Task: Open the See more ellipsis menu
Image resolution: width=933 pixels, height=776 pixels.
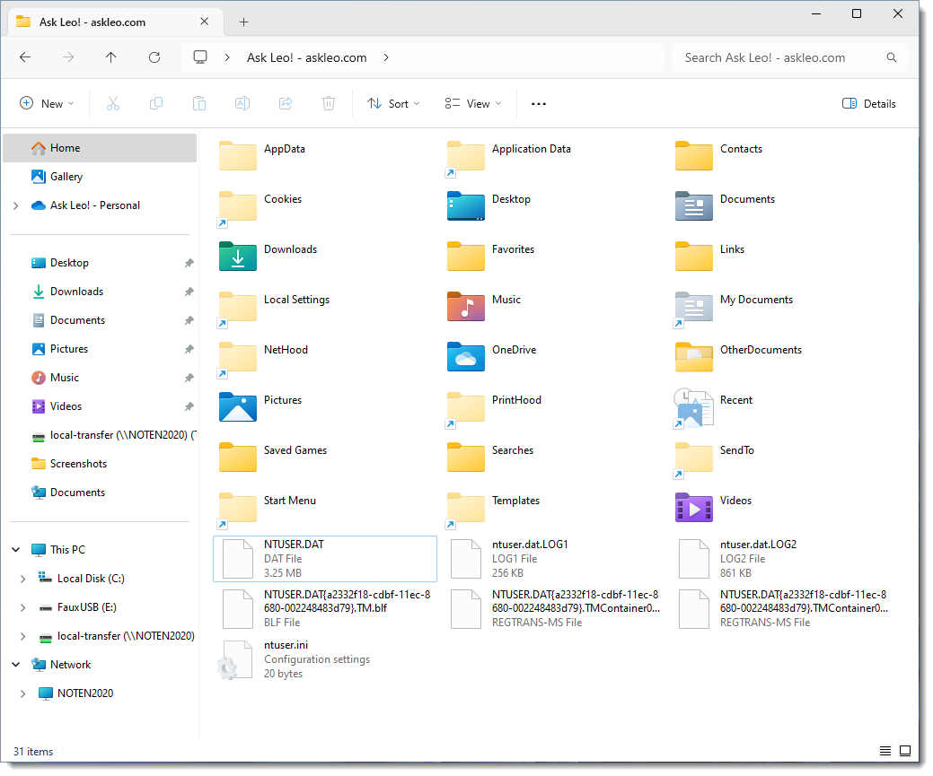Action: [x=539, y=104]
